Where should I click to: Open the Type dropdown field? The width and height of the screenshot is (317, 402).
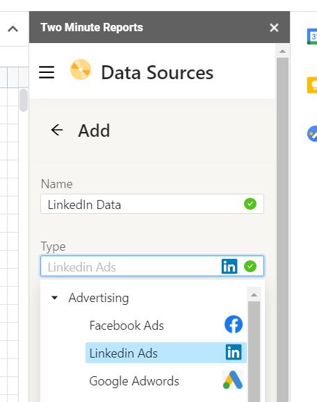click(152, 266)
